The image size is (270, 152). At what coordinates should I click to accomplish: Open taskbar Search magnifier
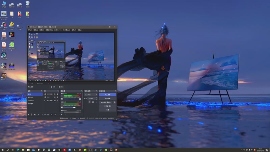click(x=7, y=150)
